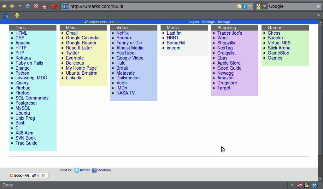Click the Facebook post icon
Image resolution: width=323 pixels, height=189 pixels.
tap(94, 170)
